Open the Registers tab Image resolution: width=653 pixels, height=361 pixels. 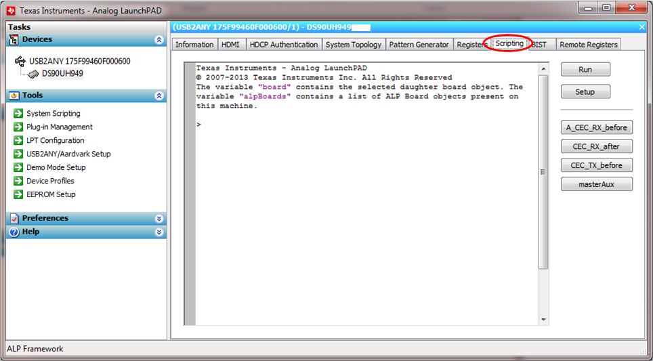pyautogui.click(x=472, y=45)
